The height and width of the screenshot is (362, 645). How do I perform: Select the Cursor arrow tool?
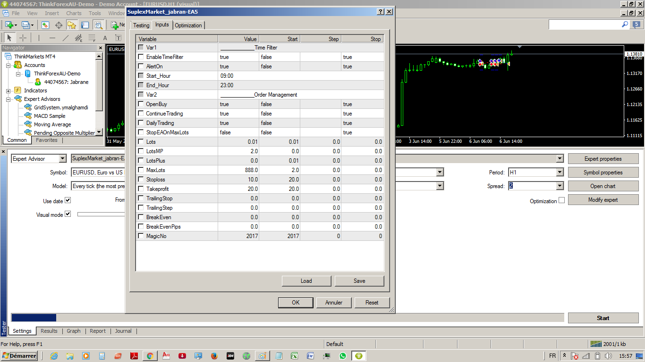[x=9, y=38]
